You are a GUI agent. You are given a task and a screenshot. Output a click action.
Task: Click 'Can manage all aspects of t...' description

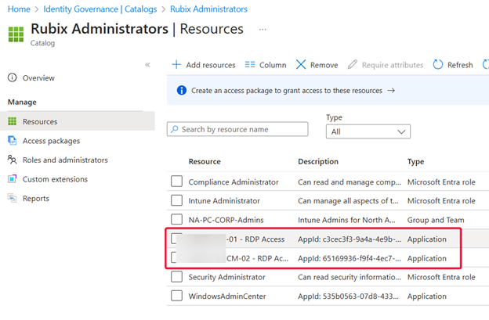[x=349, y=201]
